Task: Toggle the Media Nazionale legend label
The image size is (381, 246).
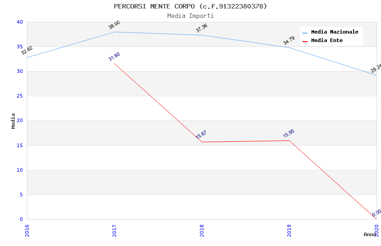Action: [334, 32]
